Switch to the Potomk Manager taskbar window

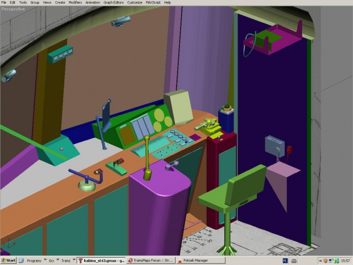[199, 260]
